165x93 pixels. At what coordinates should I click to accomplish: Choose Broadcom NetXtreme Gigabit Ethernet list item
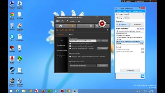click(130, 42)
